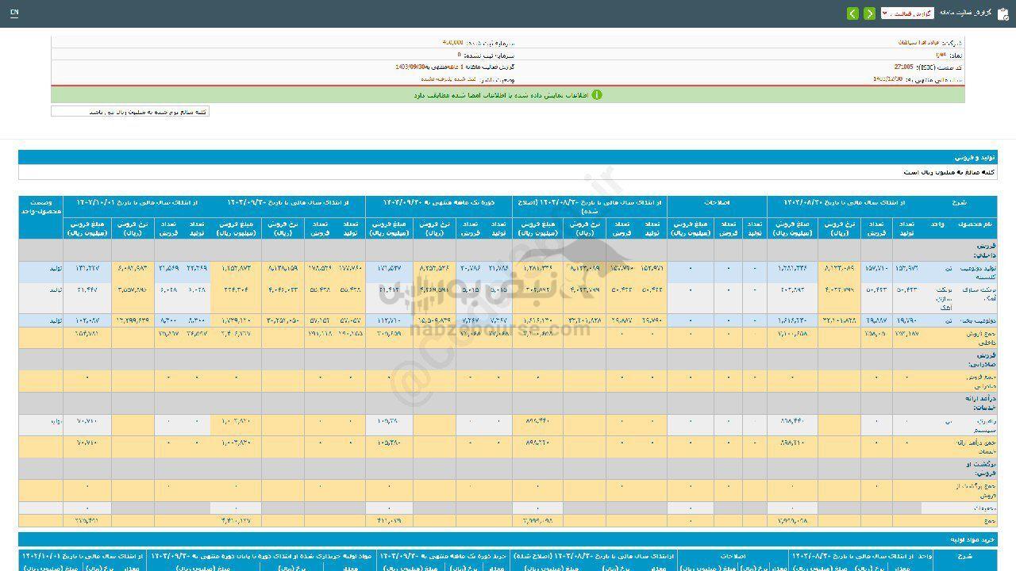Click the million-rial amounts note box
Screen dimensions: 1016x571
[x=130, y=112]
